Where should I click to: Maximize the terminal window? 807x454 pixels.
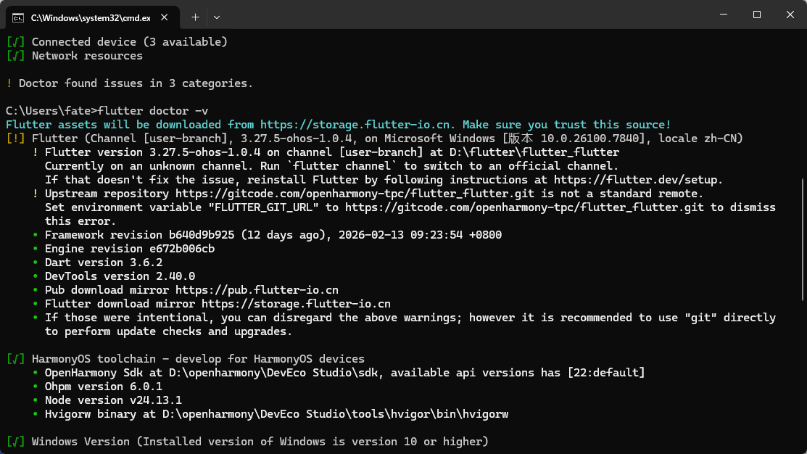(756, 15)
